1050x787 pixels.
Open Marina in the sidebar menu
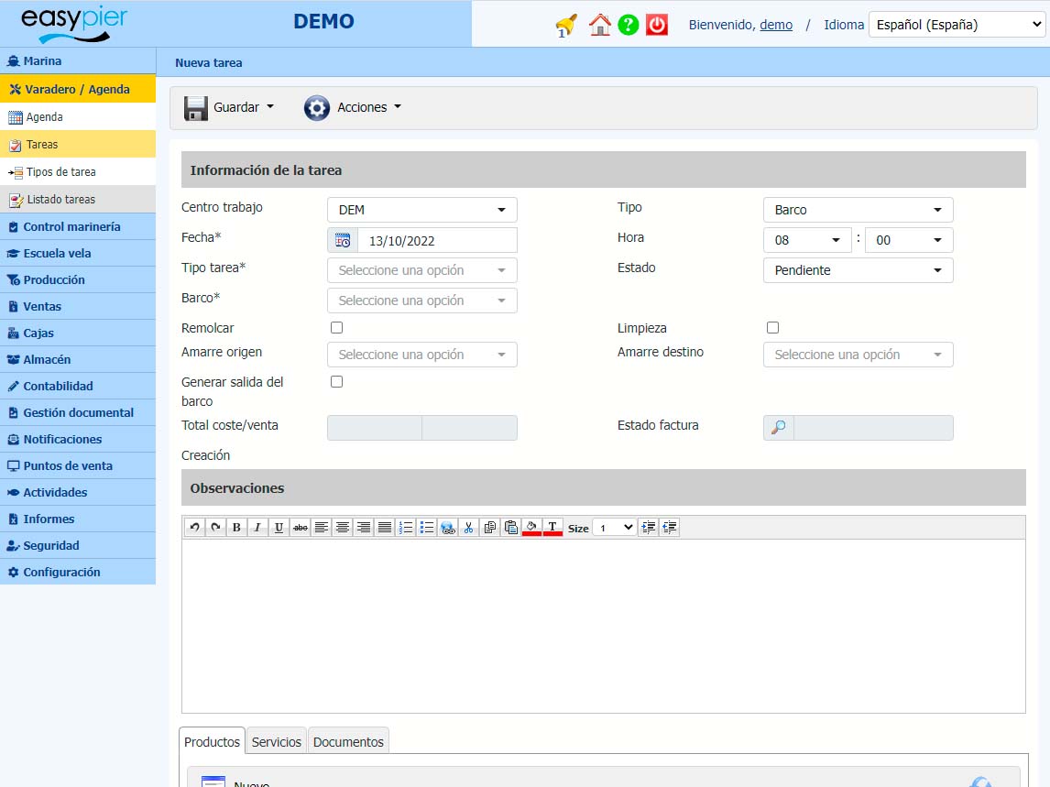pos(78,61)
